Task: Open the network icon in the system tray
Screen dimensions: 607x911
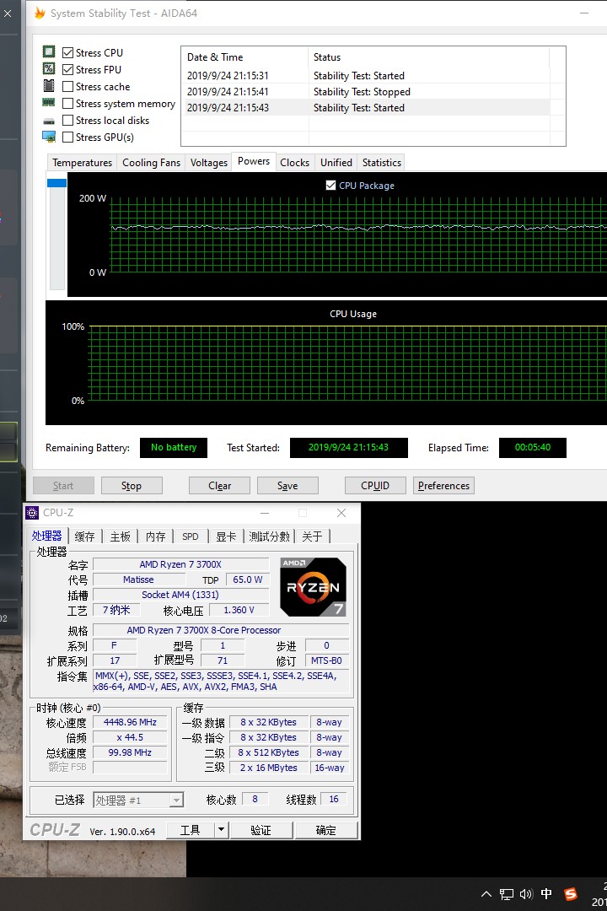Action: coord(507,894)
